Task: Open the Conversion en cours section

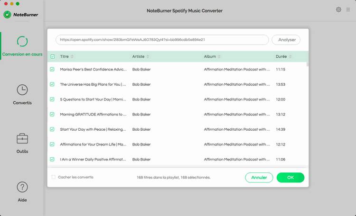Action: [22, 46]
